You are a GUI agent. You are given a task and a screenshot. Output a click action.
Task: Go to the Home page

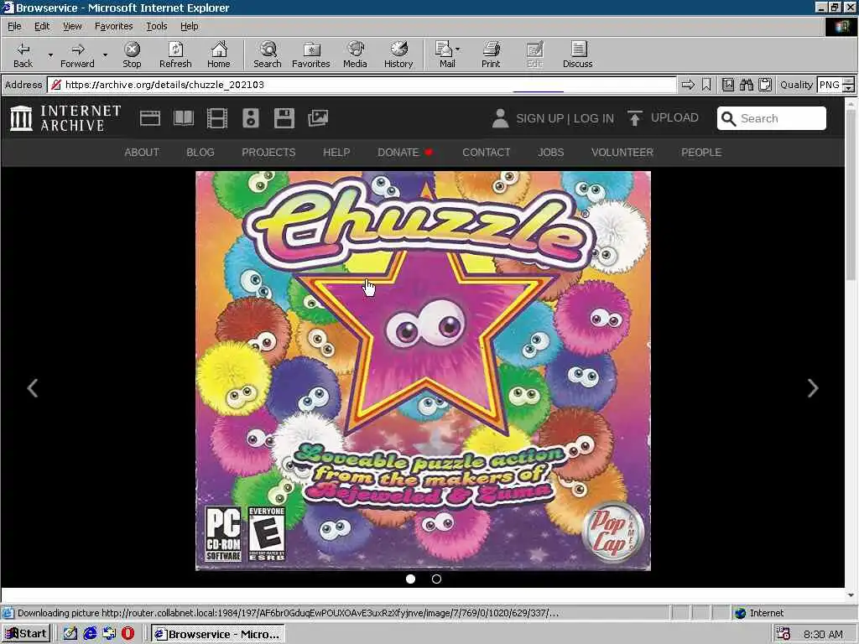(x=219, y=55)
